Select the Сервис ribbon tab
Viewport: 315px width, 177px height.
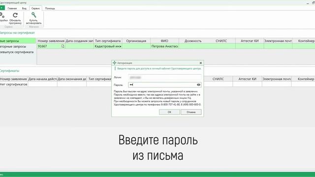pyautogui.click(x=35, y=8)
